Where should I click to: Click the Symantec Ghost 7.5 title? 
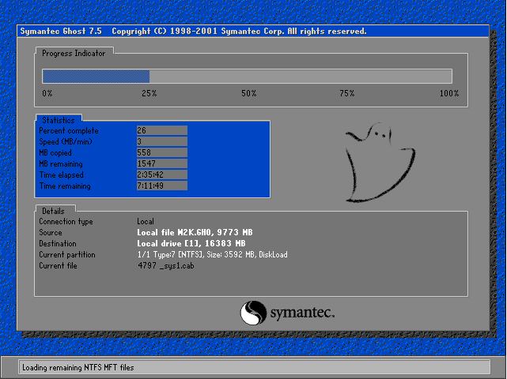(x=61, y=32)
